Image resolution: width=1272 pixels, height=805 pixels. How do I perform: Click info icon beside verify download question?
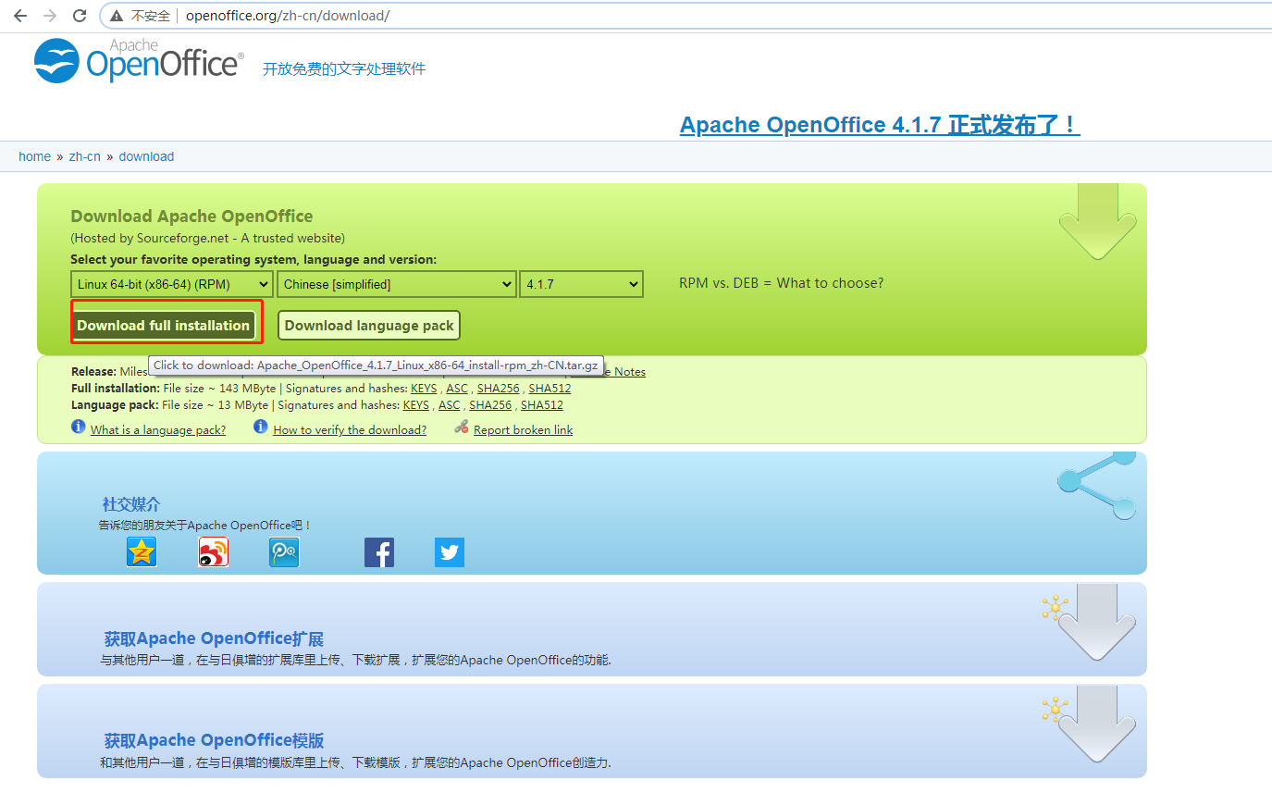(261, 427)
